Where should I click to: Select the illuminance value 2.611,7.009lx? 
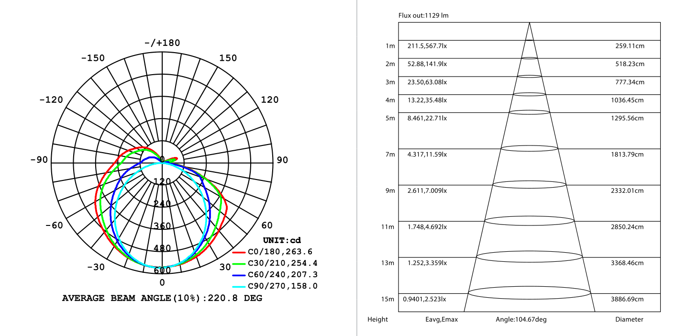(427, 191)
